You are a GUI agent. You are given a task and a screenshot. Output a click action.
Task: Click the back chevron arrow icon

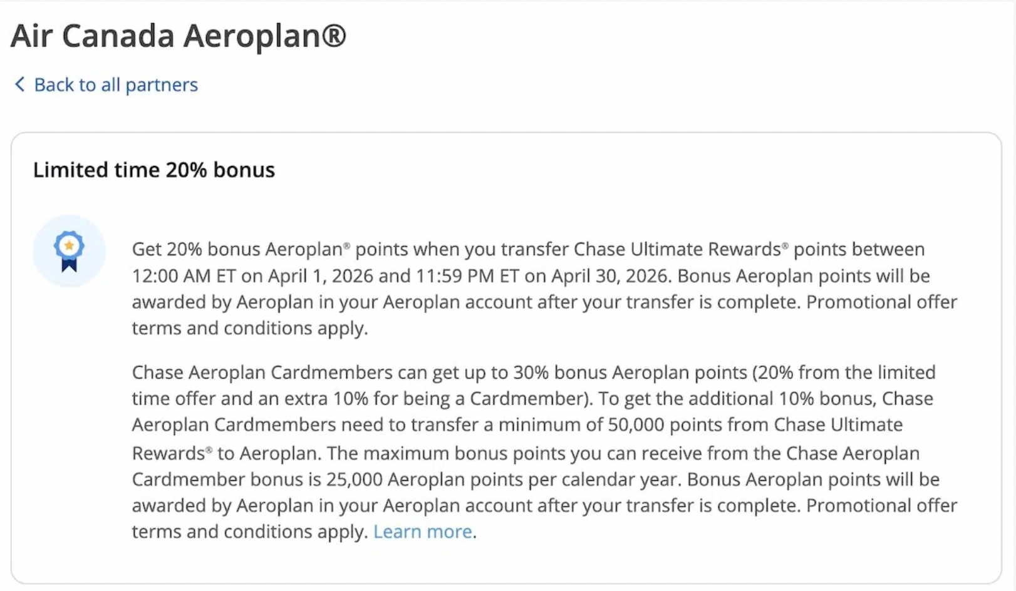click(19, 85)
